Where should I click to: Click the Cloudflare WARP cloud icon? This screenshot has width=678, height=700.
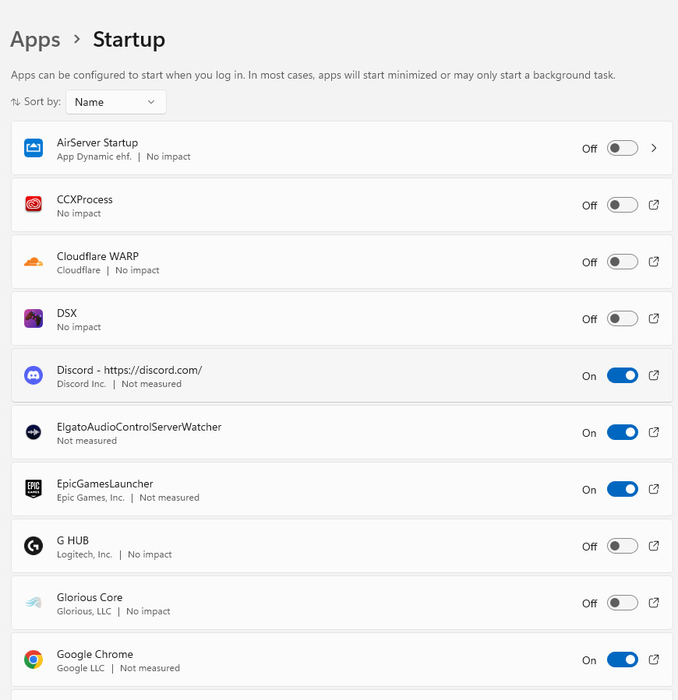pyautogui.click(x=34, y=262)
